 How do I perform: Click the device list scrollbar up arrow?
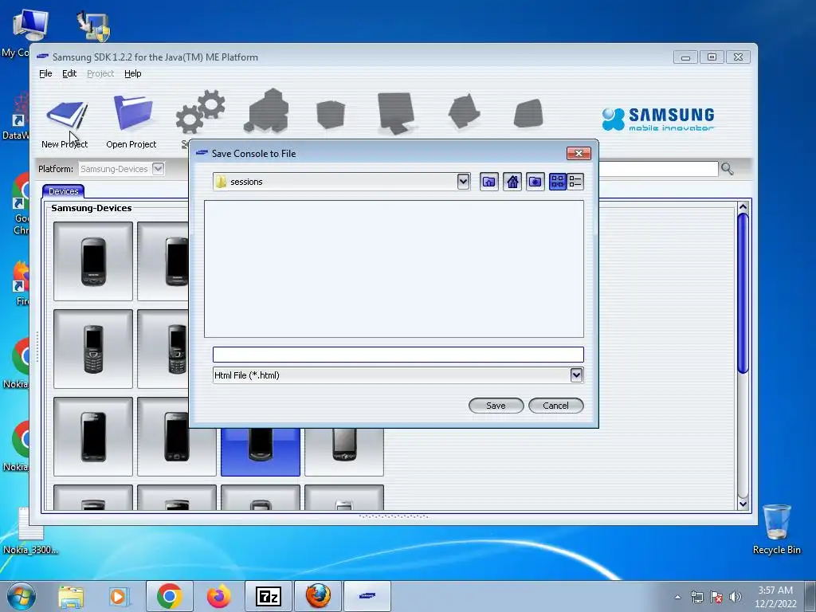pos(743,207)
